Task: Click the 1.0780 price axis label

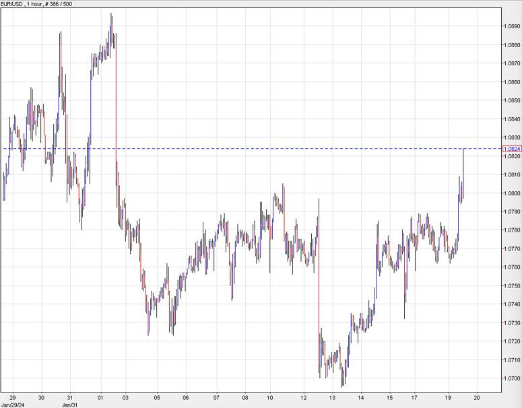Action: coord(512,230)
